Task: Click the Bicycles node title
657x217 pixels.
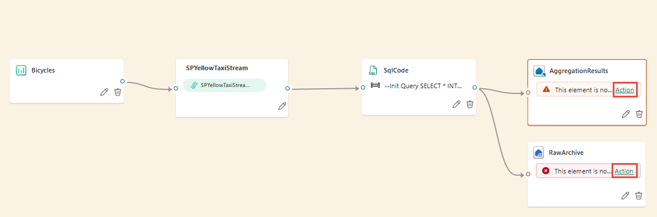Action: pyautogui.click(x=43, y=70)
